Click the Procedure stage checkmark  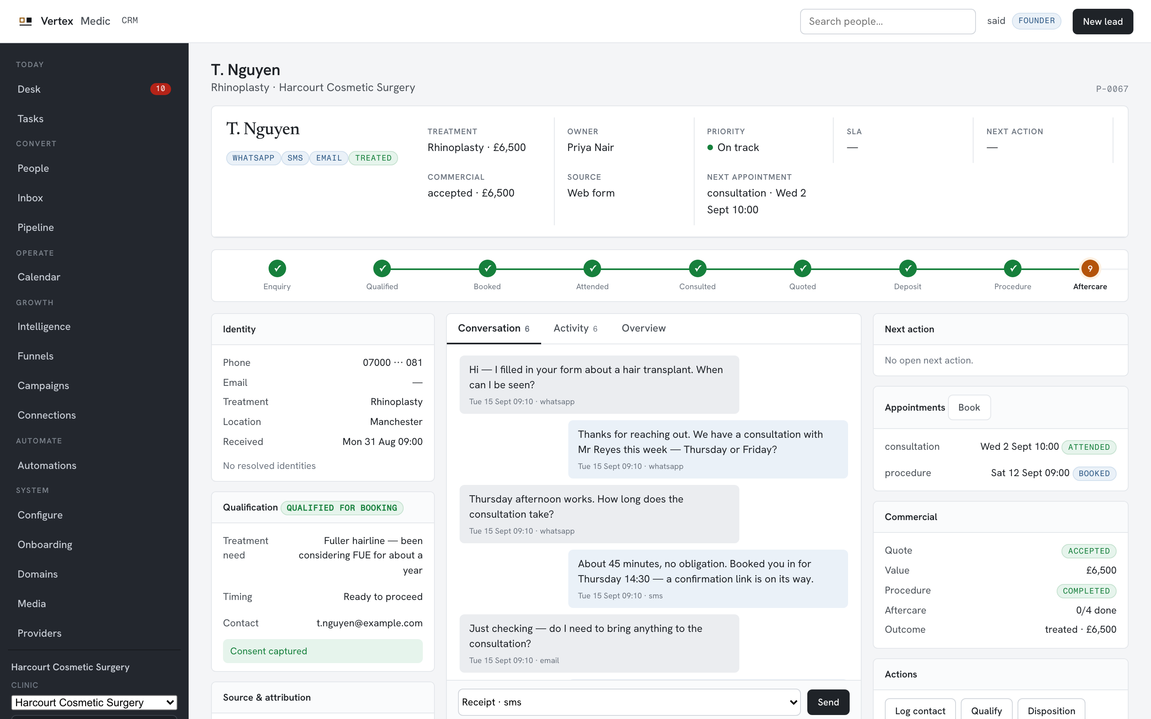point(1013,268)
